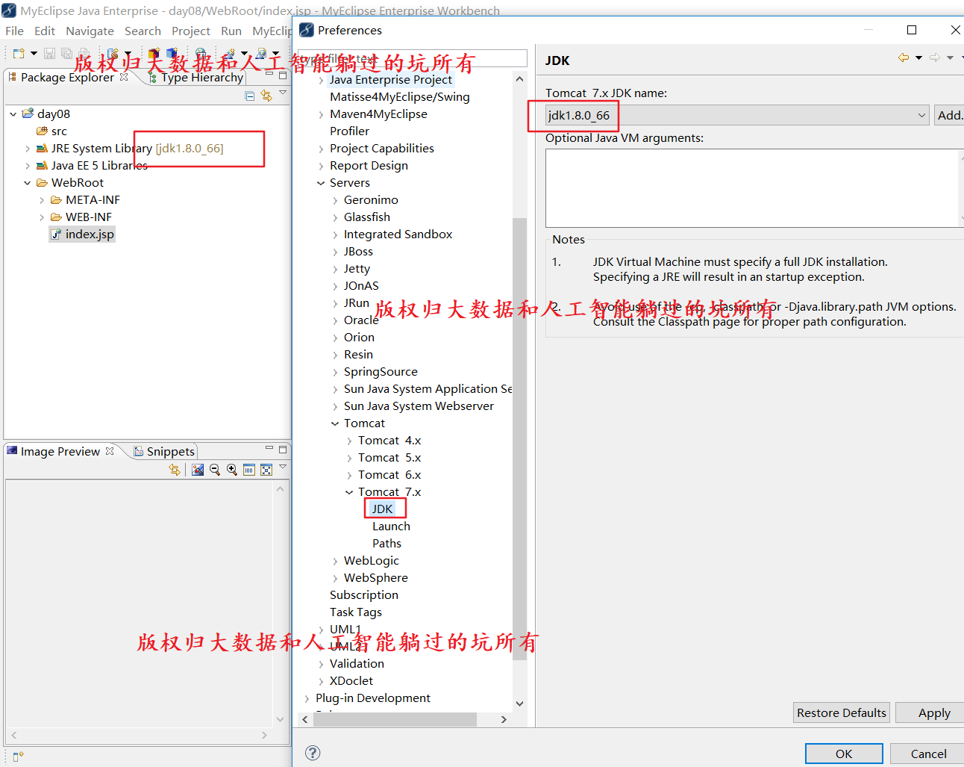This screenshot has height=767, width=964.
Task: Click the disabled Save toolbar icon
Action: pos(49,54)
